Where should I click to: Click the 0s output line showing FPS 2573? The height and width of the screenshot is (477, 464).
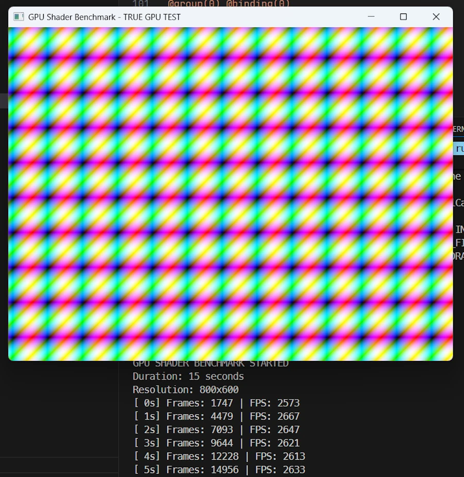pos(216,403)
